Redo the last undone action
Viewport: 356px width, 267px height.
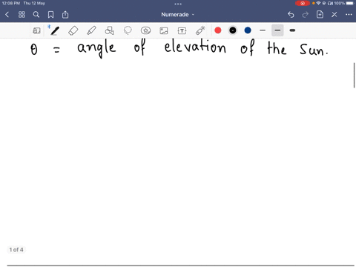point(306,15)
